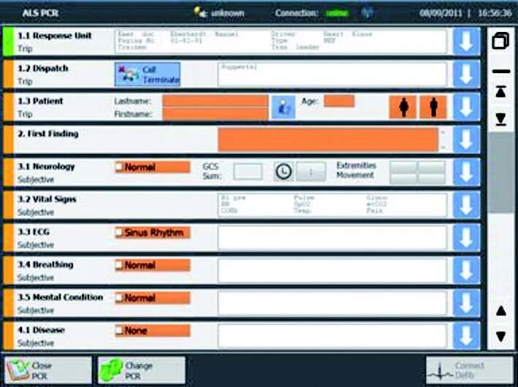Click the scroll down triangle in sidebar
The height and width of the screenshot is (387, 518).
500,336
